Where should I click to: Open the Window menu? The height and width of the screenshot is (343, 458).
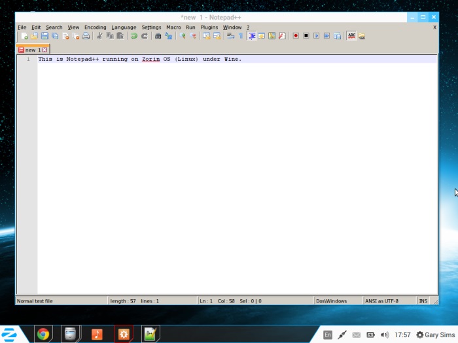coord(232,27)
